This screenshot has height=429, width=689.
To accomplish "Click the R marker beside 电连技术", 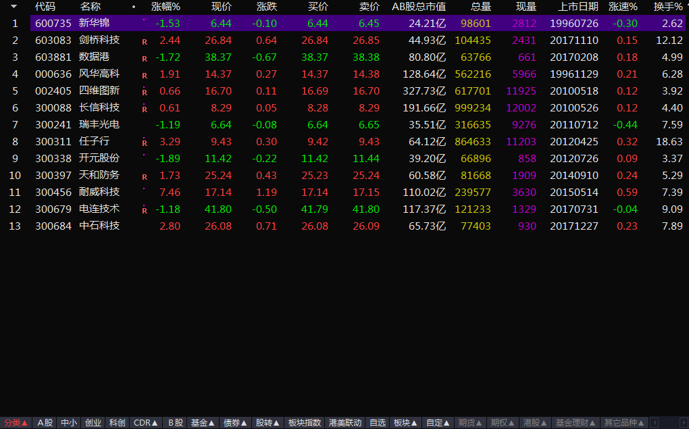I will click(144, 210).
